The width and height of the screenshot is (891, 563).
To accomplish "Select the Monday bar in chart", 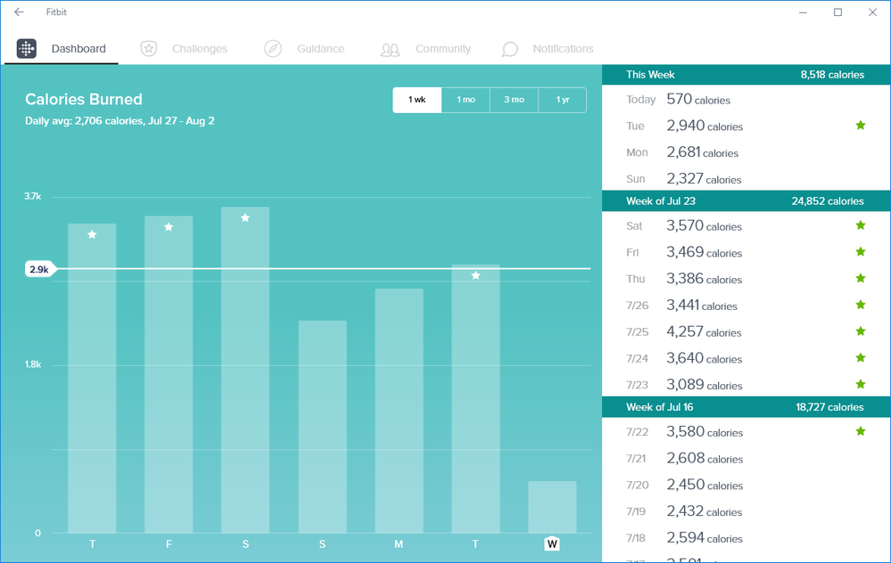I will coord(399,411).
